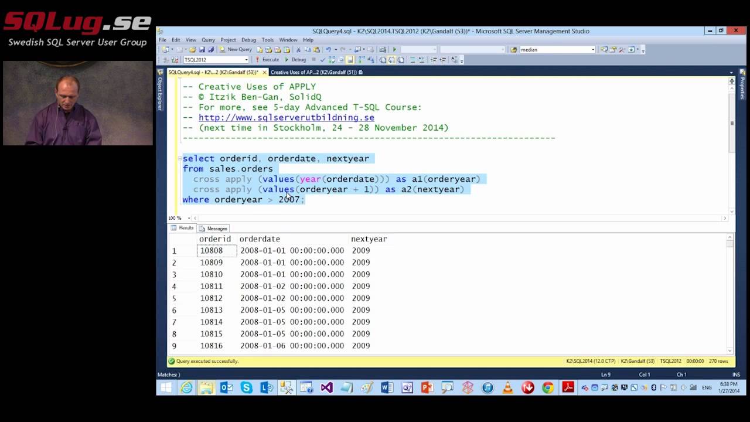
Task: Open Adobe Reader from taskbar
Action: [x=568, y=387]
